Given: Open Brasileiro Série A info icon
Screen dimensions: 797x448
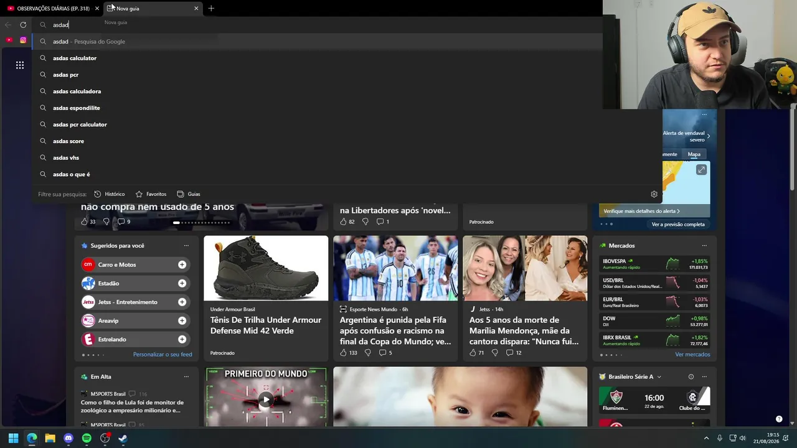Looking at the screenshot, I should click(691, 376).
